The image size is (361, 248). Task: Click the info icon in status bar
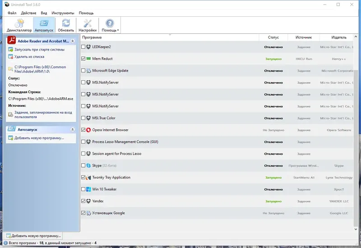[x=6, y=243]
